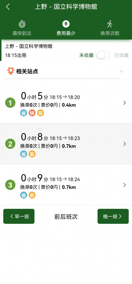Screen dimensions: 132x284
Task: Tap the blue 省 badge on route 2
Action: pos(23,154)
